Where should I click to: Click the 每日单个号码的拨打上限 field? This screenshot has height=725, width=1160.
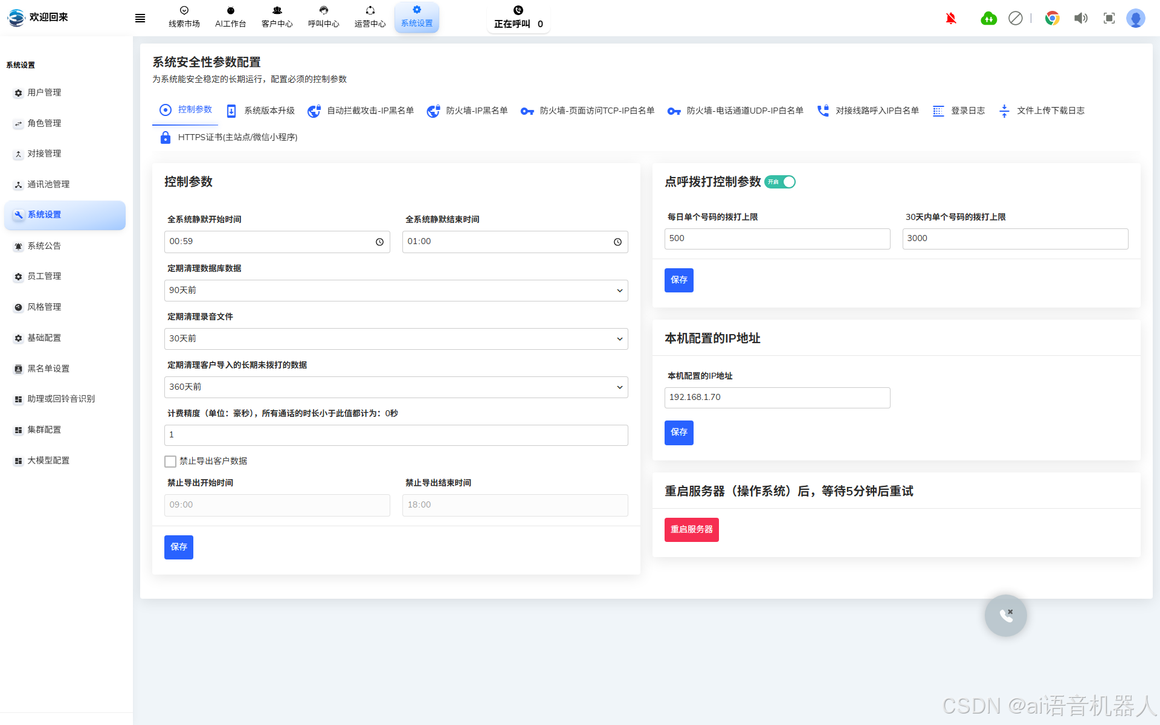point(777,239)
